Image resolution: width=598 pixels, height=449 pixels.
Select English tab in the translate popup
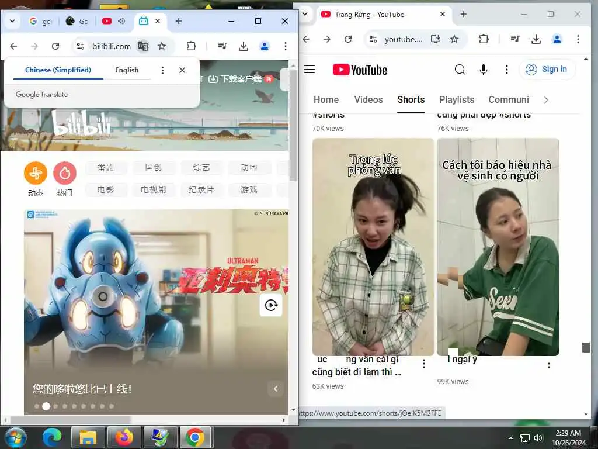(x=127, y=70)
